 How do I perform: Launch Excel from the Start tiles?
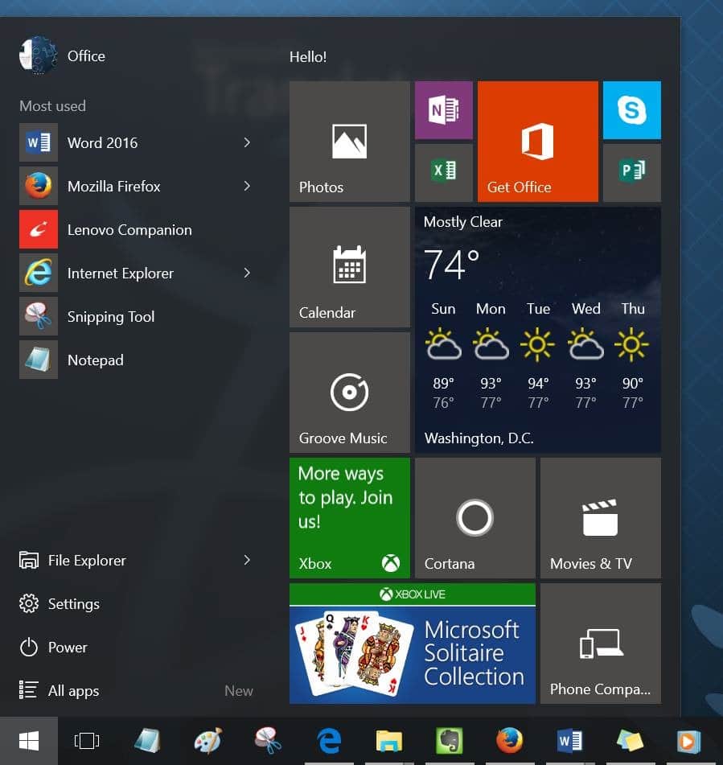(443, 171)
